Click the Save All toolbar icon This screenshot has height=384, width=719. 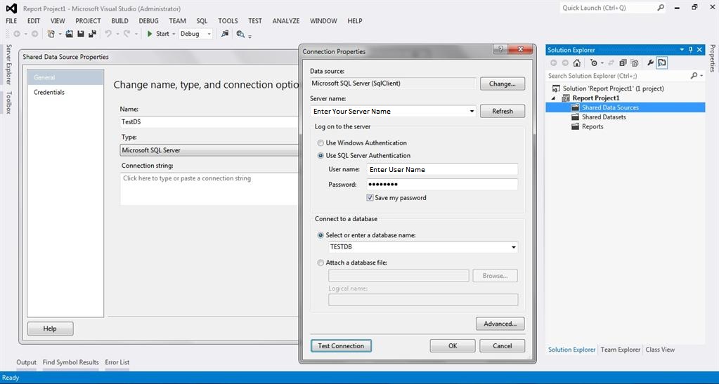(x=92, y=34)
